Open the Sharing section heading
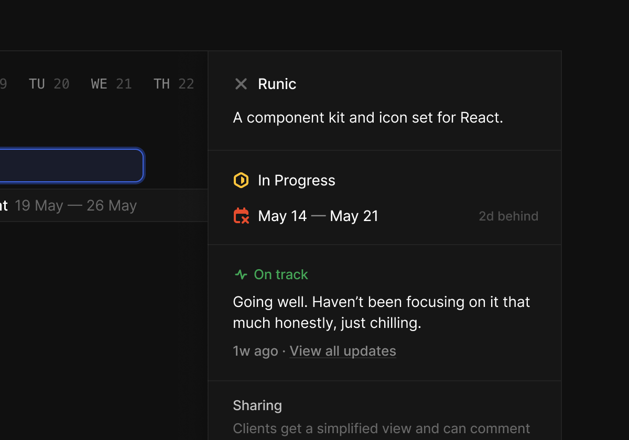 click(257, 405)
